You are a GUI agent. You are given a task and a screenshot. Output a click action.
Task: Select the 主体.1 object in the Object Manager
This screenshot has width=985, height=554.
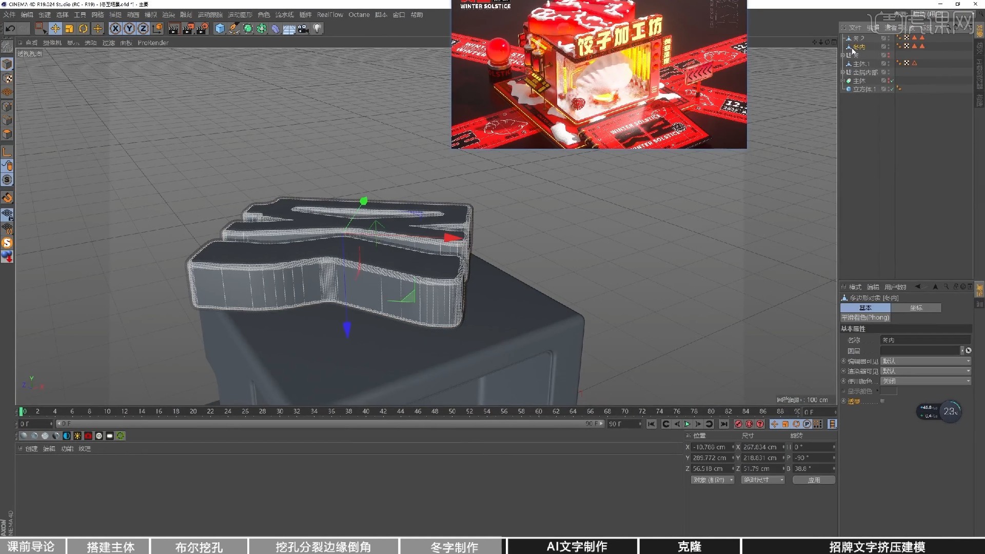coord(861,64)
